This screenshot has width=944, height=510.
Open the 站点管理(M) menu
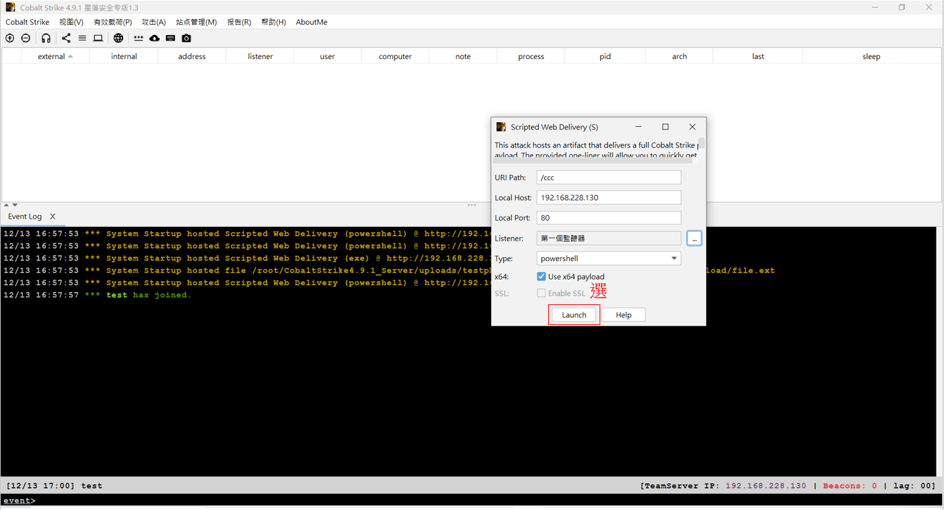pyautogui.click(x=196, y=22)
